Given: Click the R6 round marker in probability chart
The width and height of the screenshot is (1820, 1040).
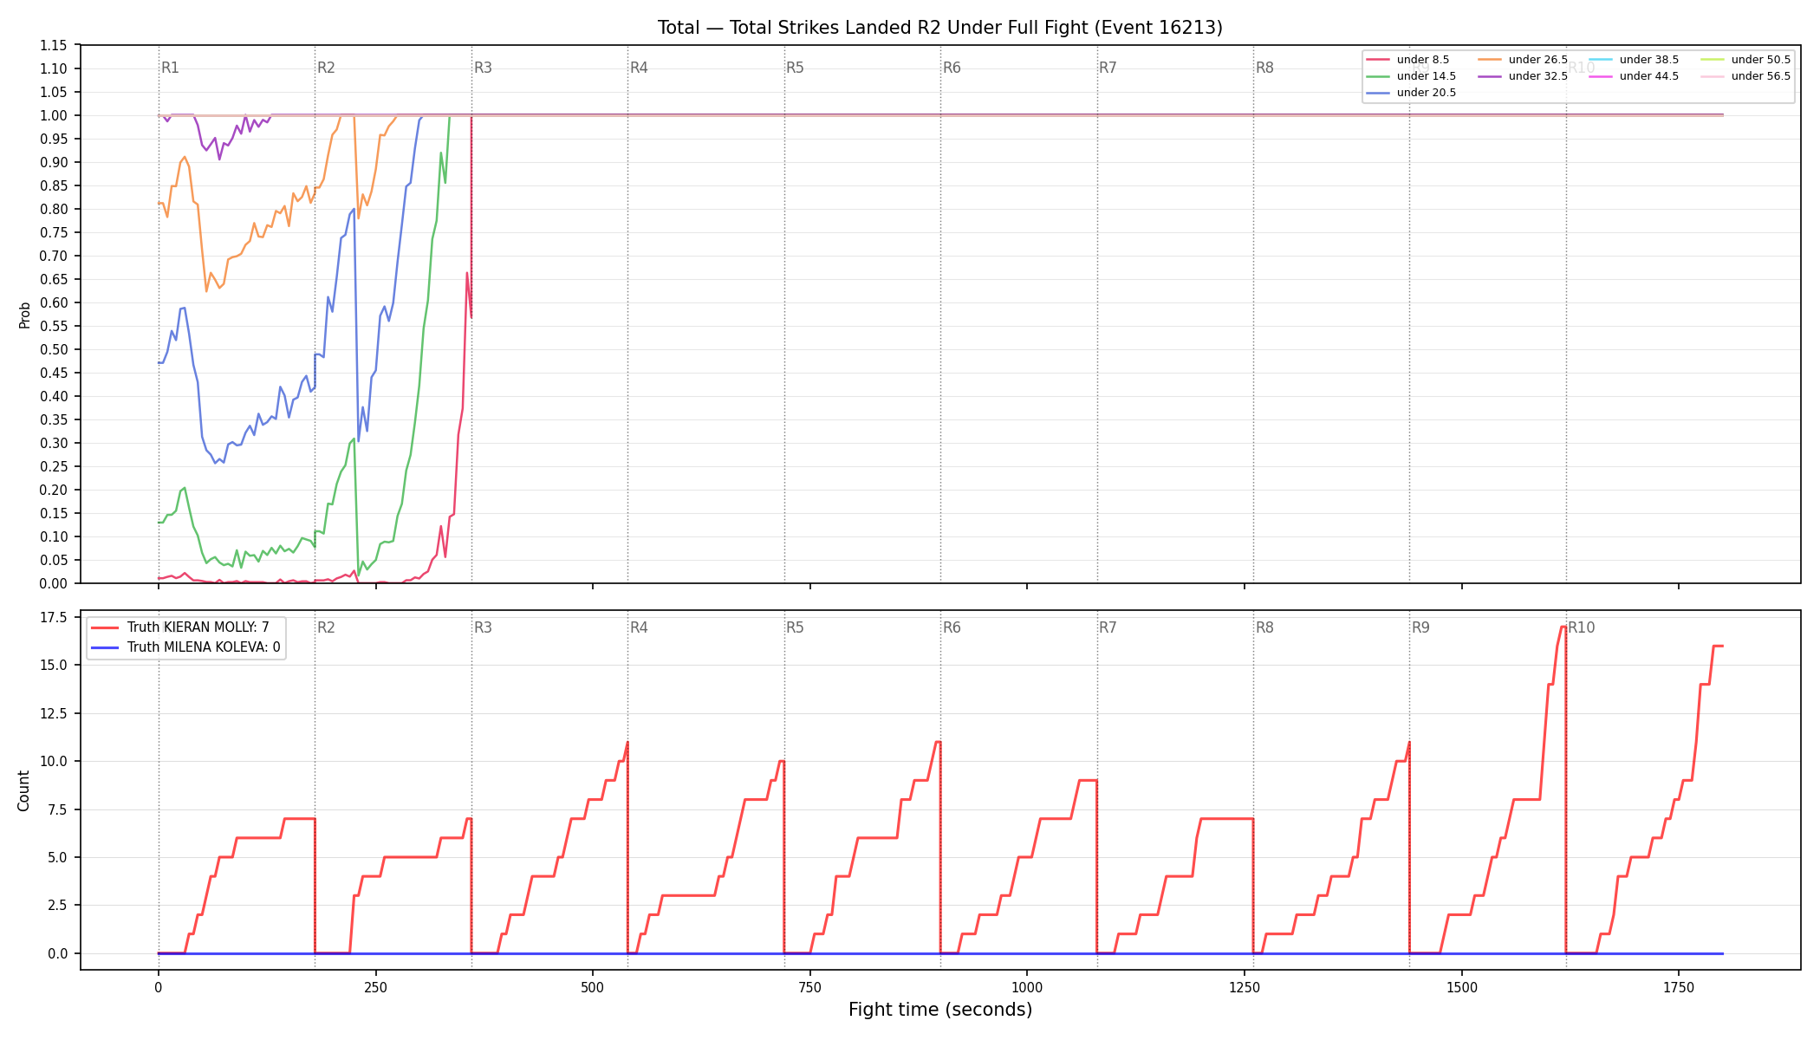Looking at the screenshot, I should 952,68.
